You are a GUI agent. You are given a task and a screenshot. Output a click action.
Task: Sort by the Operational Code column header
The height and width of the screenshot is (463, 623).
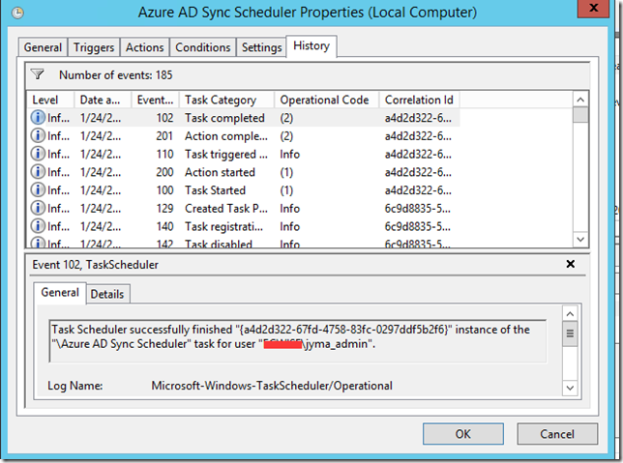click(327, 100)
